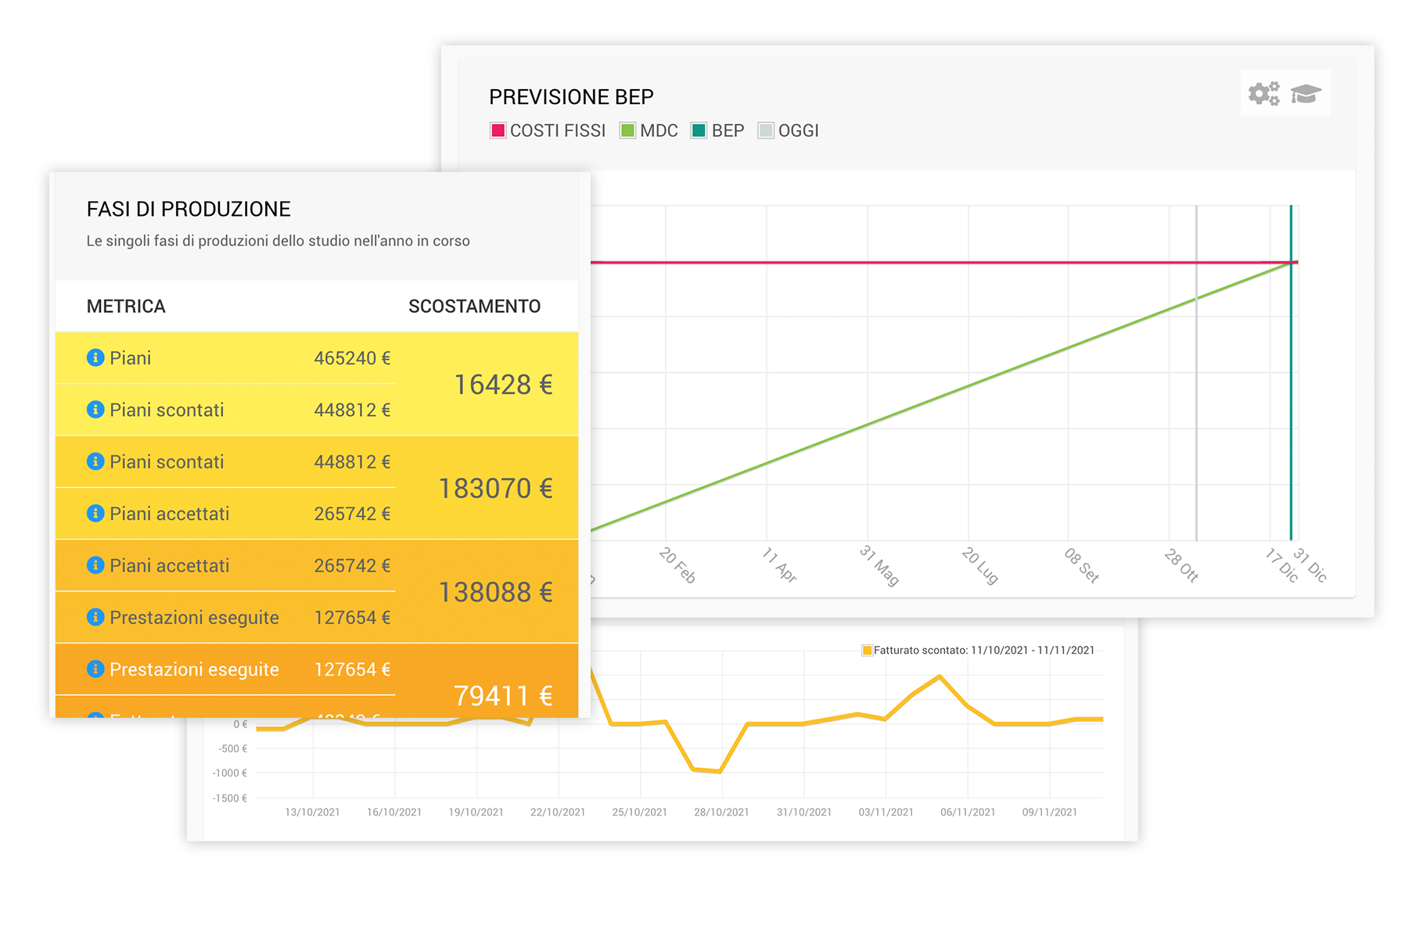
Task: Click the 17 Dic axis label
Action: (x=1281, y=565)
